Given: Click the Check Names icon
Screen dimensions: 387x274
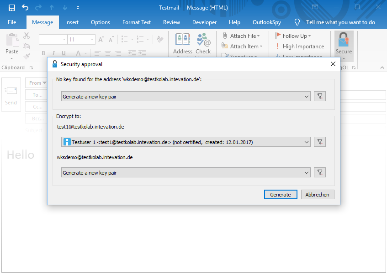Looking at the screenshot, I should click(203, 41).
